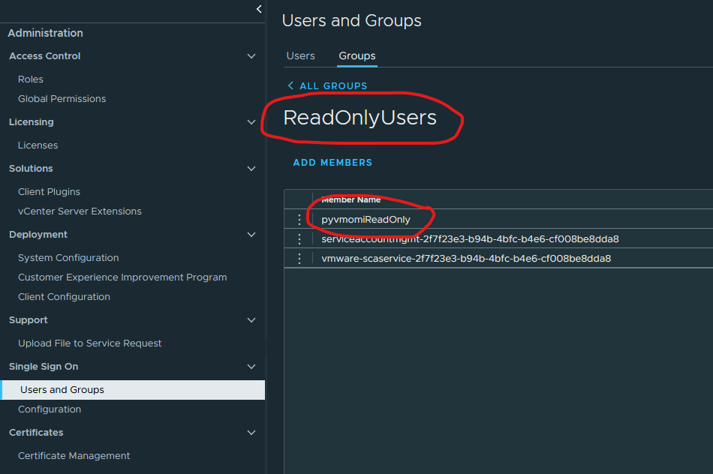Open Upload File to Service Request
This screenshot has width=713, height=474.
[x=89, y=343]
